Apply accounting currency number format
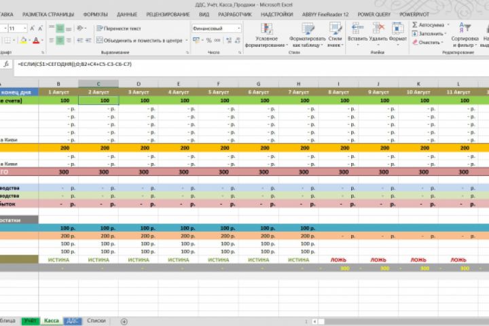The height and width of the screenshot is (326, 489). pos(196,40)
